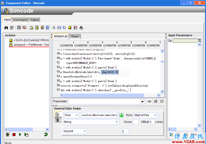206x144 pixels.
Task: Click line 53 p.BaseSolidExtrude(sketch=s, text
Action: click(80, 72)
